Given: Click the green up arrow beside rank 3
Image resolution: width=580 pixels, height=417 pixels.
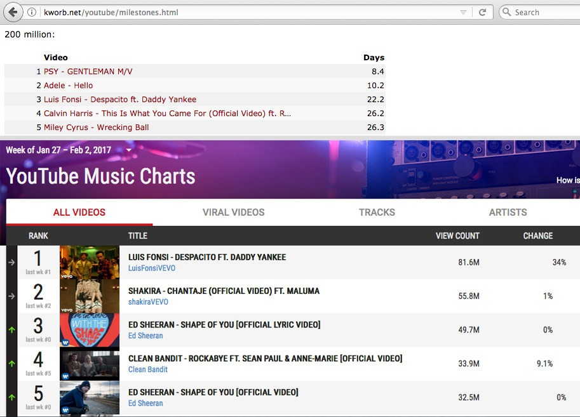Looking at the screenshot, I should tap(11, 330).
